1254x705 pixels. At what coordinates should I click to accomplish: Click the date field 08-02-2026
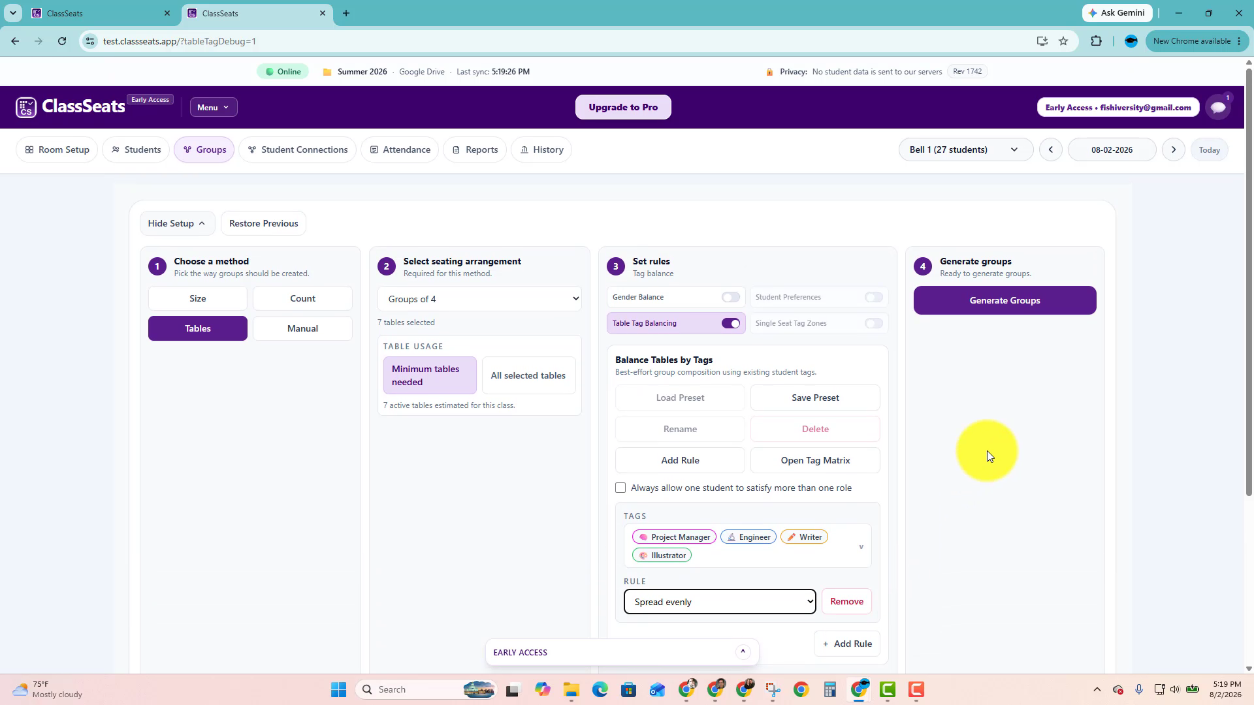(1112, 149)
